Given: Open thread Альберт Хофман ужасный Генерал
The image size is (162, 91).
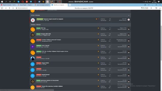Looking at the screenshot, I should tap(51, 40).
